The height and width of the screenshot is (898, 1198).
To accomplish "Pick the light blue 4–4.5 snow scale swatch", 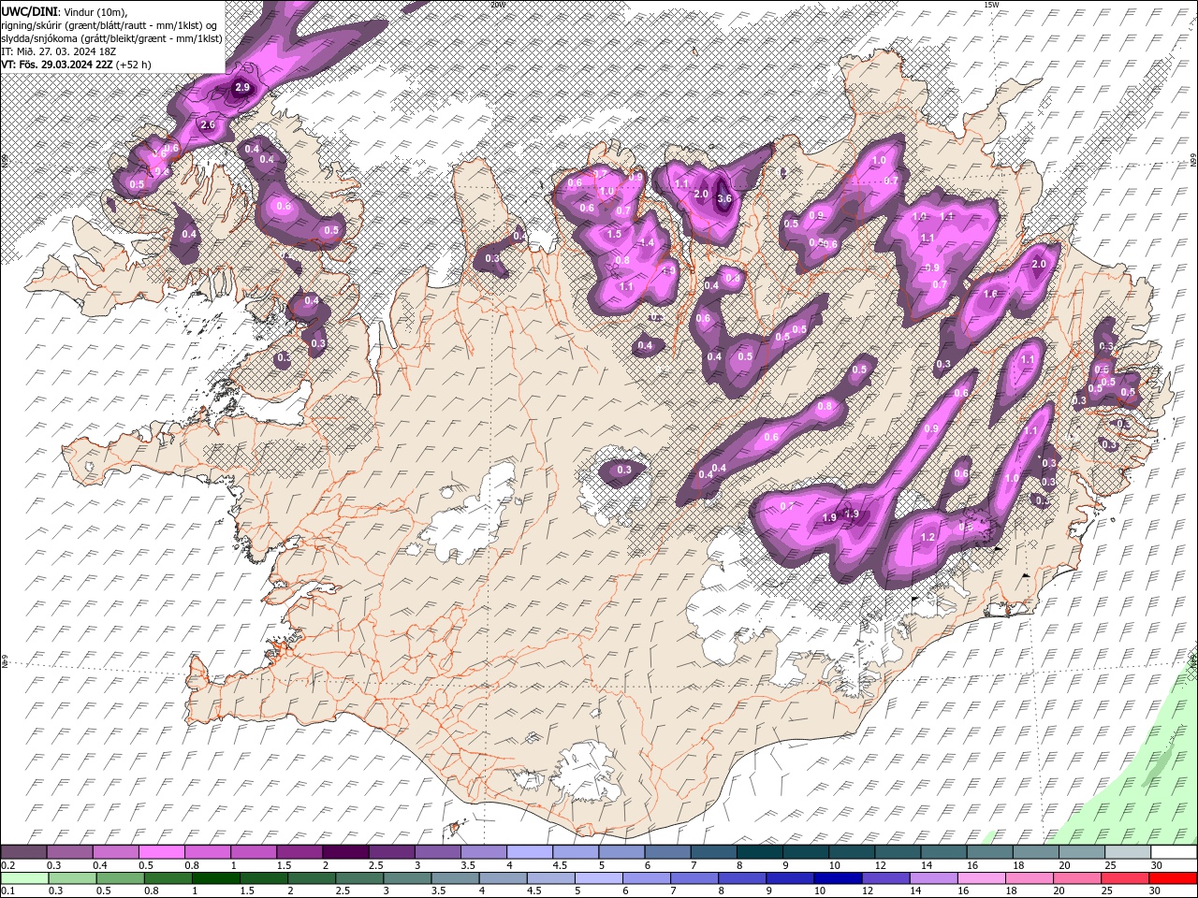I will (x=530, y=852).
